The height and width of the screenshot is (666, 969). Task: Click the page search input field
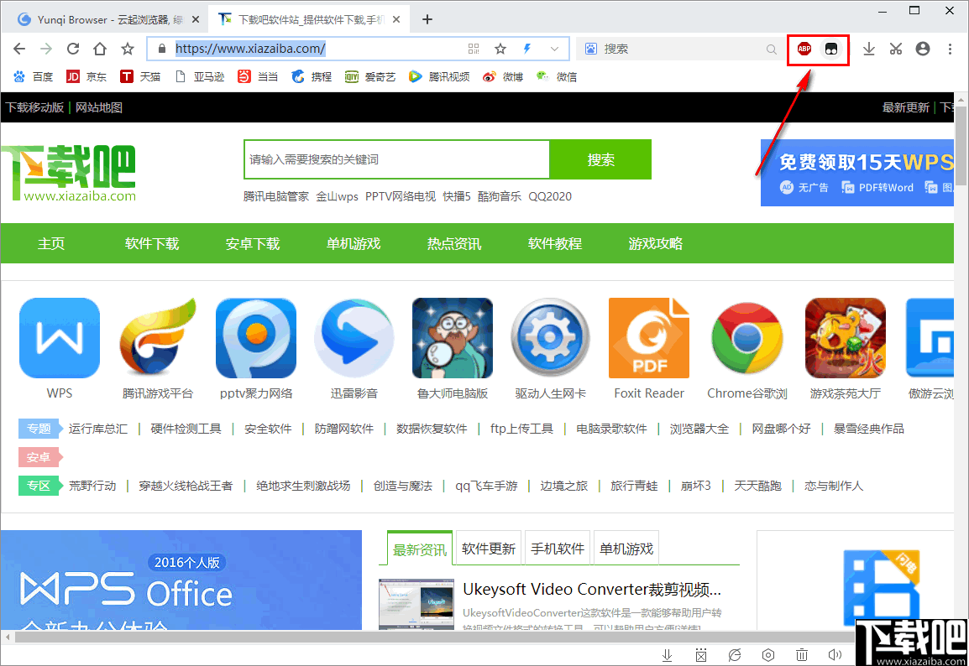[395, 159]
